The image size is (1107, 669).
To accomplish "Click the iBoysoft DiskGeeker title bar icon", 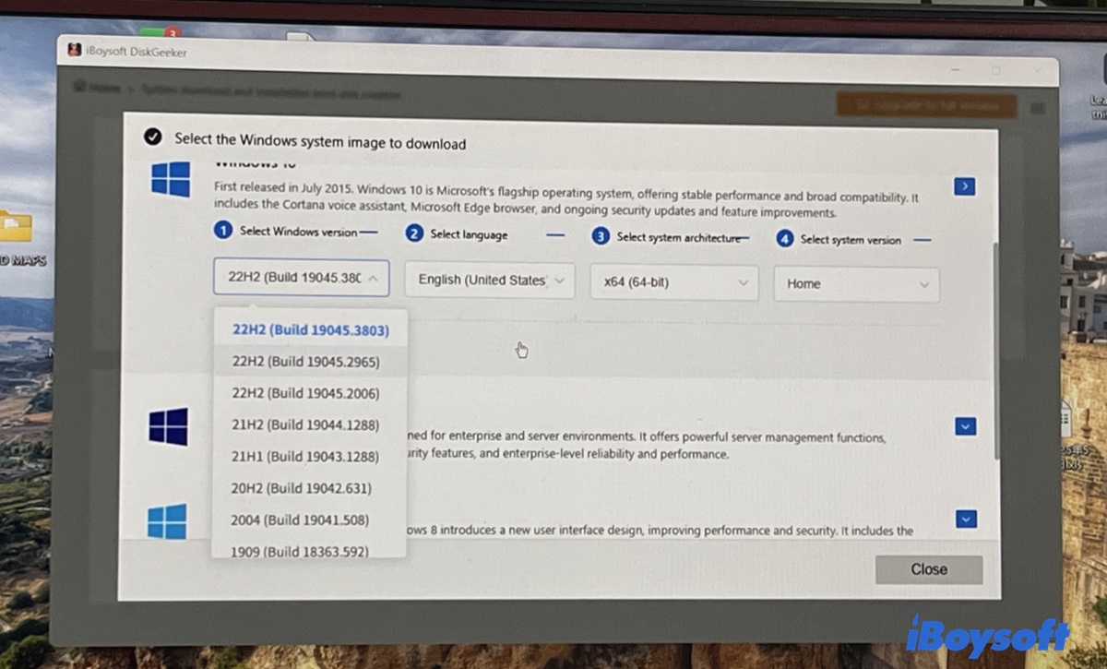I will coord(75,50).
